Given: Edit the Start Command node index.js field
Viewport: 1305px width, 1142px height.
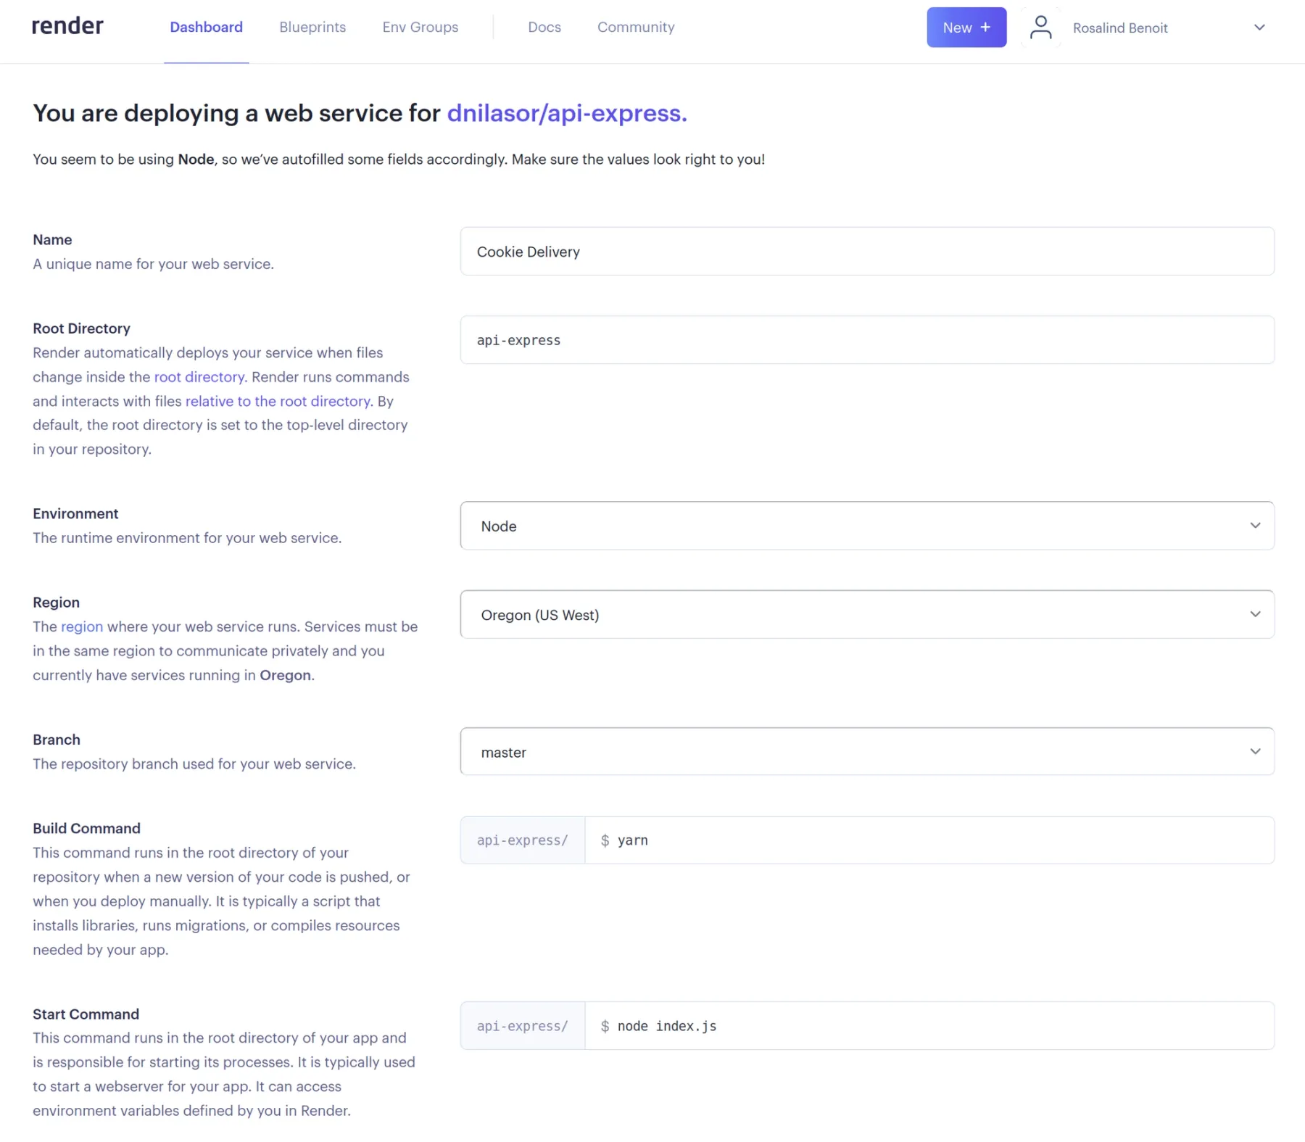Looking at the screenshot, I should pyautogui.click(x=928, y=1025).
